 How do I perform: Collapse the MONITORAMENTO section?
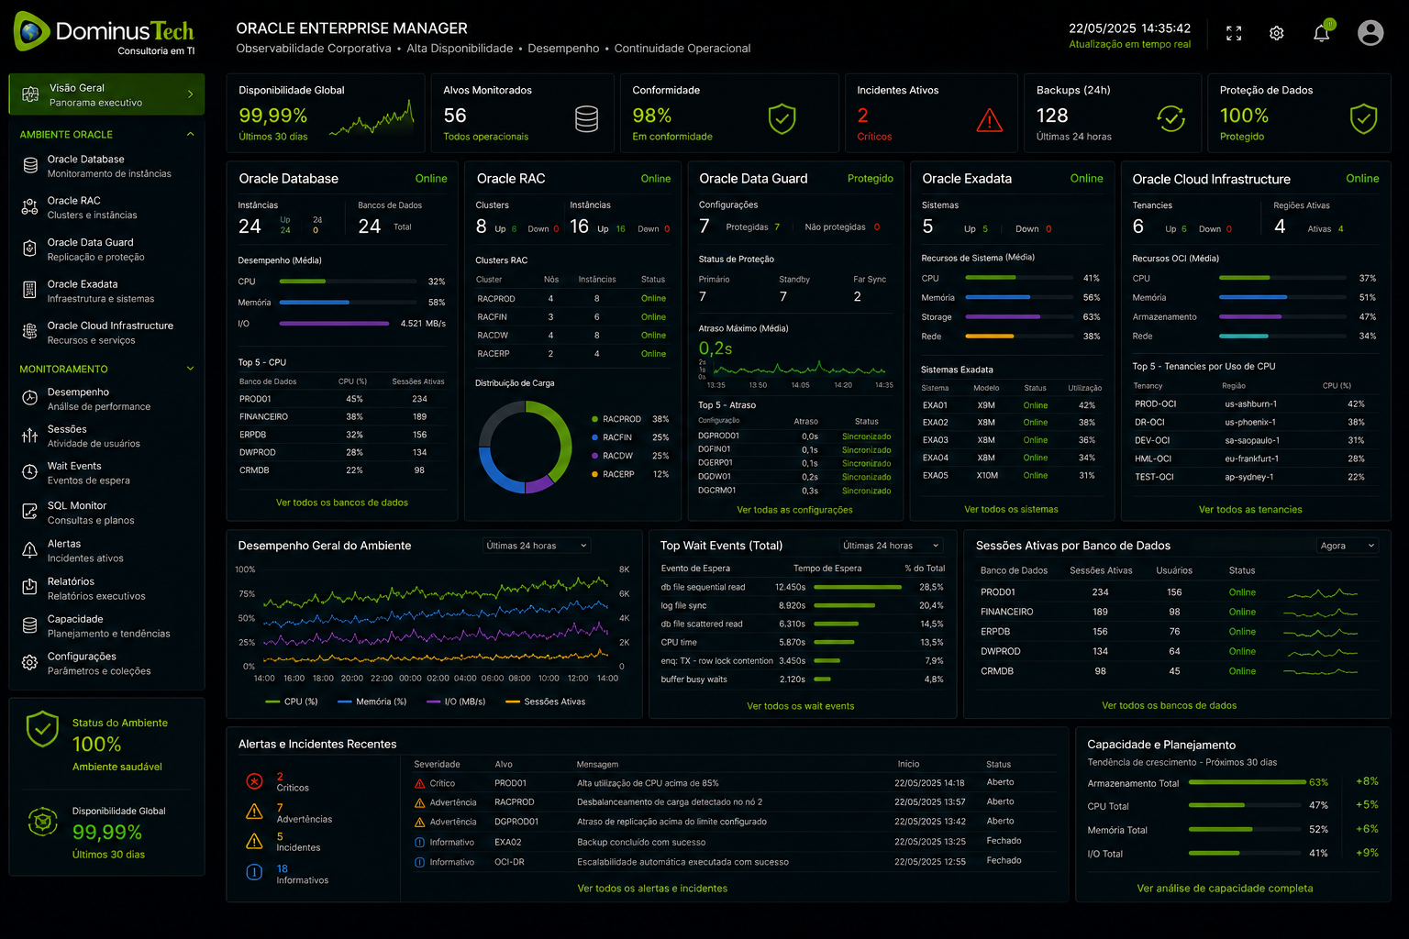(x=191, y=369)
